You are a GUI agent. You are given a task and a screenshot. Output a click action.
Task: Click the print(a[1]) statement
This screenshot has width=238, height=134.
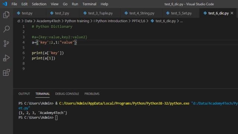pyautogui.click(x=44, y=58)
